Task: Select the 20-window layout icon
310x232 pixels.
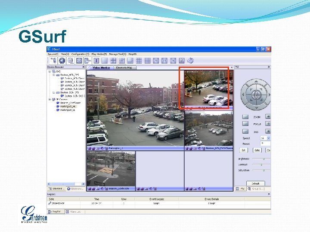Action: coord(156,61)
